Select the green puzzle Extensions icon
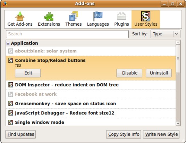 [49, 16]
